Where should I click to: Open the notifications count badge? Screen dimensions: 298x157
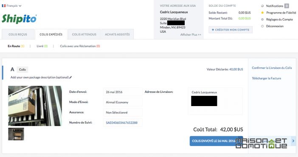click(x=287, y=6)
